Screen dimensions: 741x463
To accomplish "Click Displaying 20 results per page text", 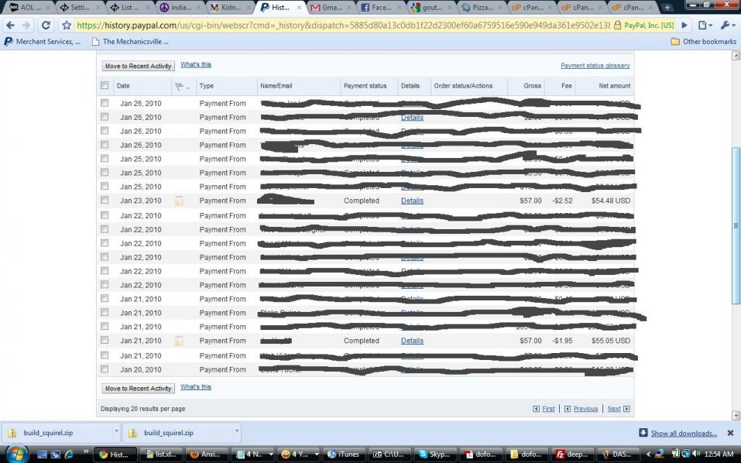I will point(142,409).
